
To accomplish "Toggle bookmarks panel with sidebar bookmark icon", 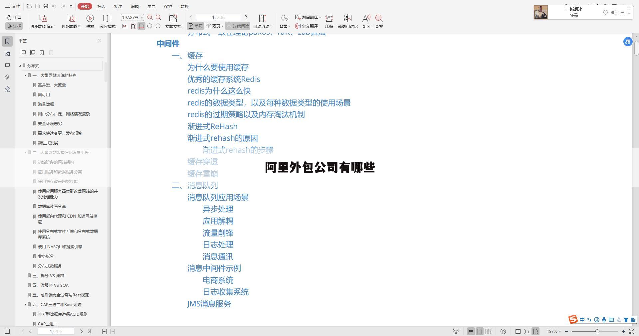I will tap(7, 41).
